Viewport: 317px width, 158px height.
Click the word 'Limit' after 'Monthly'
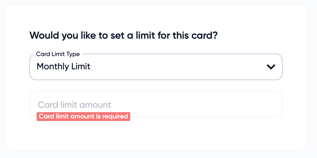coord(81,67)
